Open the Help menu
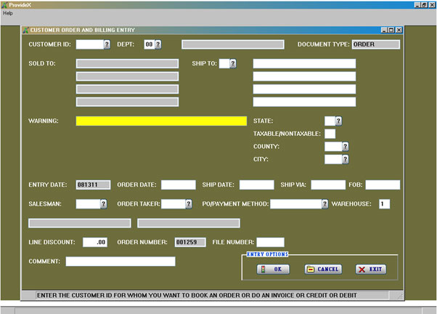 pos(8,13)
